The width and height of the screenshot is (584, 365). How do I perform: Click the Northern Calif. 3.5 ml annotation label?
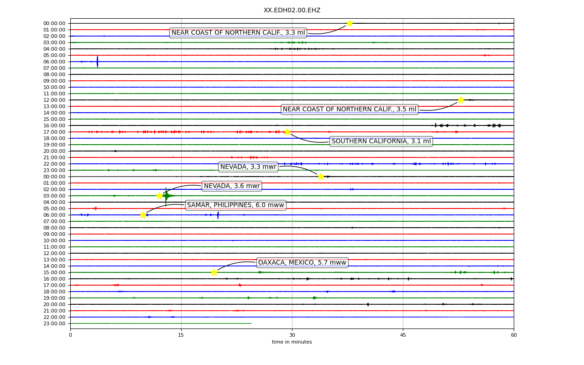[349, 109]
